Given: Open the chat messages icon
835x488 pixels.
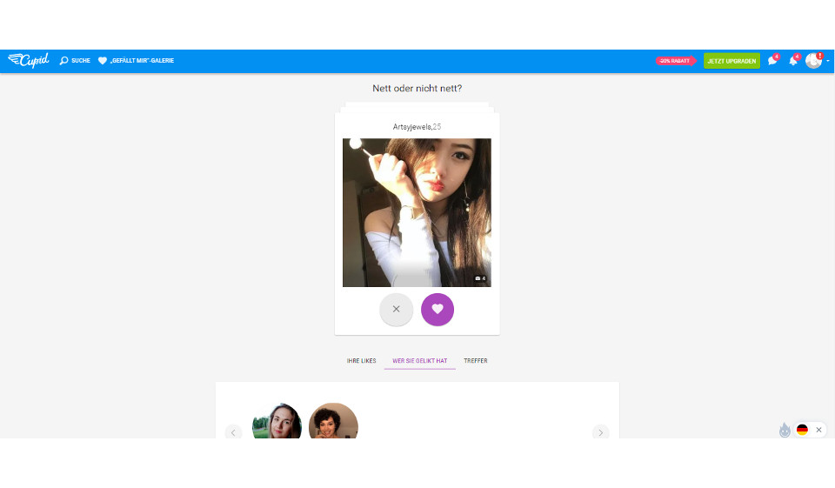Looking at the screenshot, I should click(772, 61).
